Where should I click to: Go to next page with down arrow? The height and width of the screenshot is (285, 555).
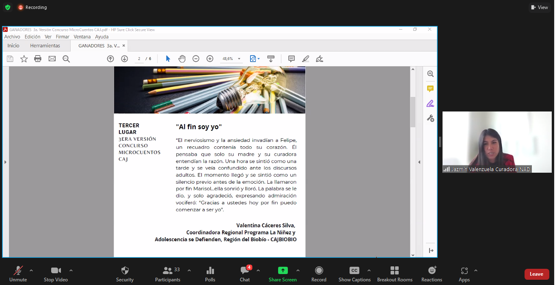[x=125, y=59]
